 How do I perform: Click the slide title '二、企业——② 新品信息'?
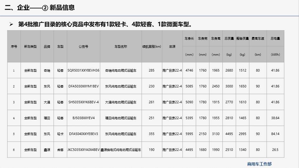click(40, 7)
